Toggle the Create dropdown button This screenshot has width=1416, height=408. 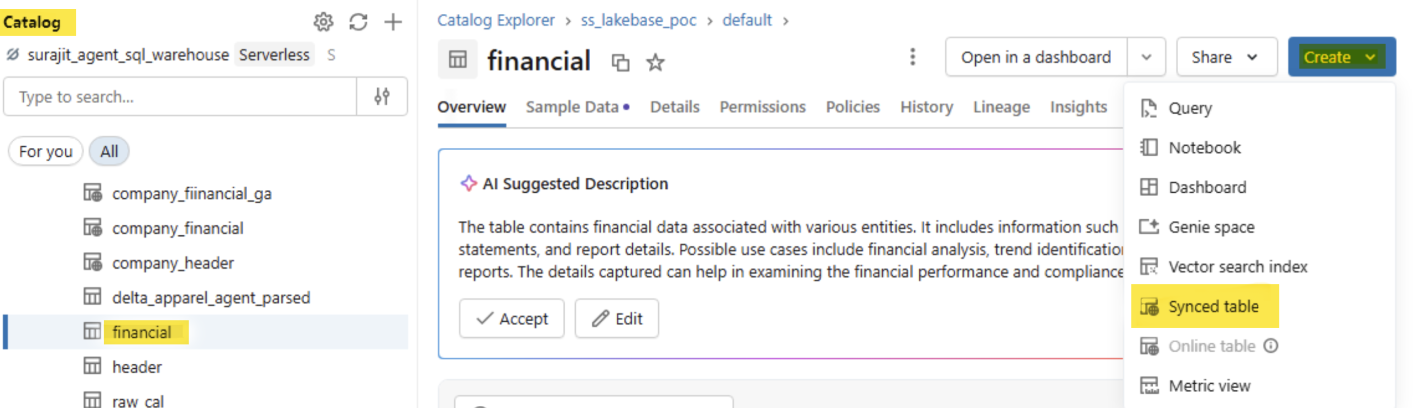tap(1341, 57)
